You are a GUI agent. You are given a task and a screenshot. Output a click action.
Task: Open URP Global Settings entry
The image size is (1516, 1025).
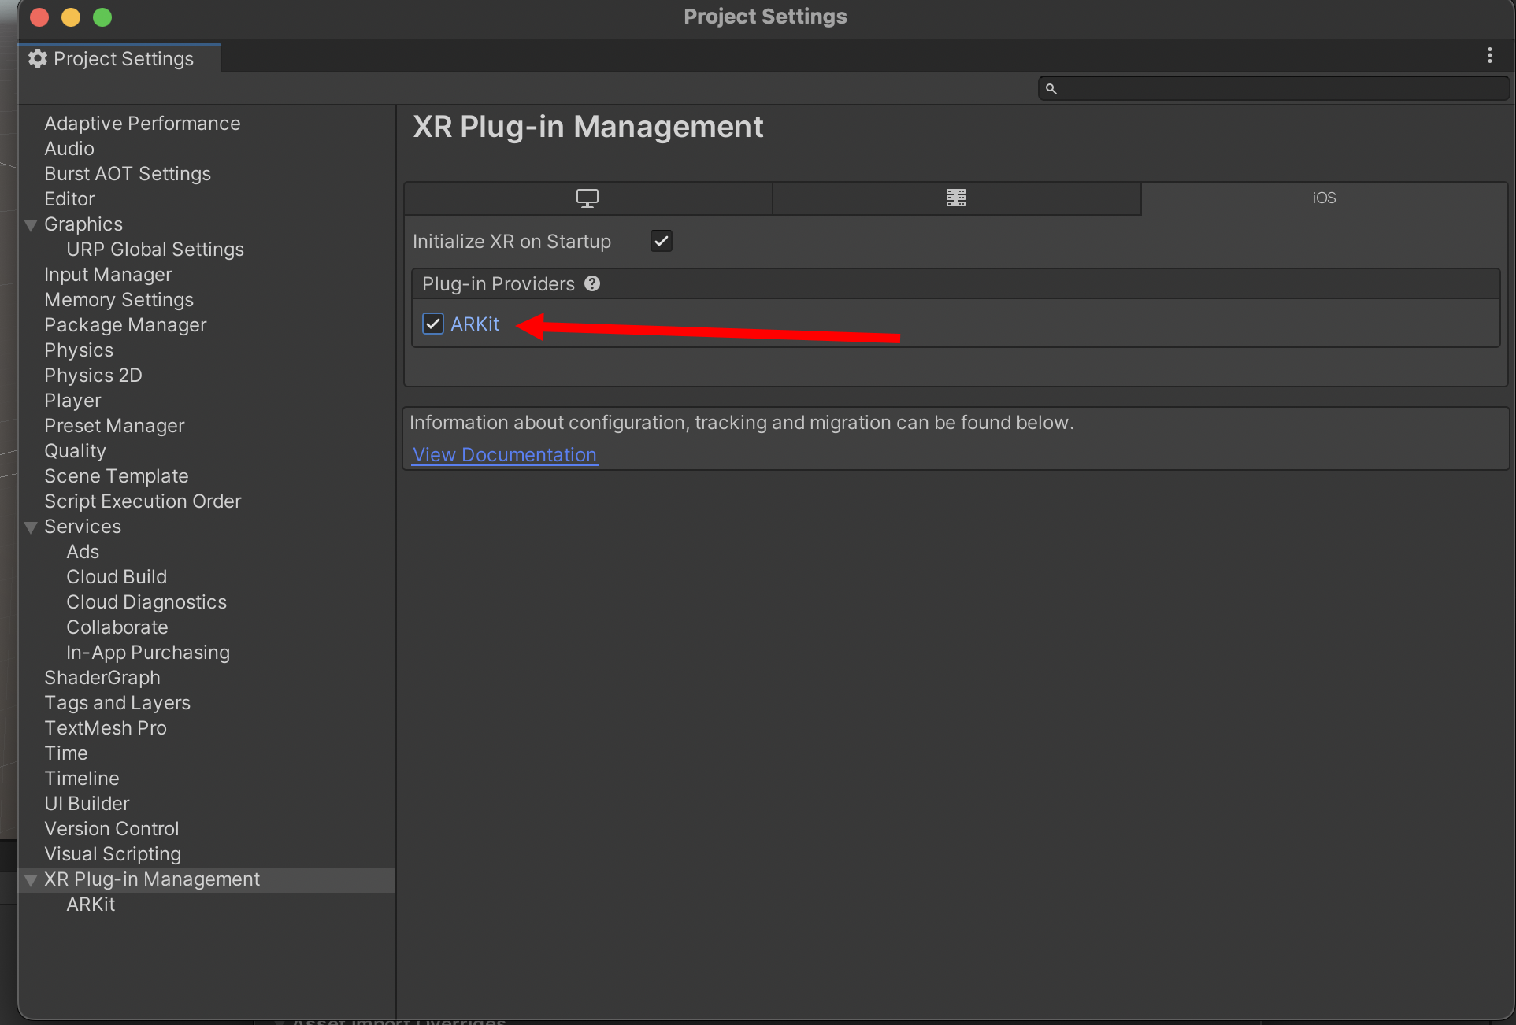click(155, 250)
